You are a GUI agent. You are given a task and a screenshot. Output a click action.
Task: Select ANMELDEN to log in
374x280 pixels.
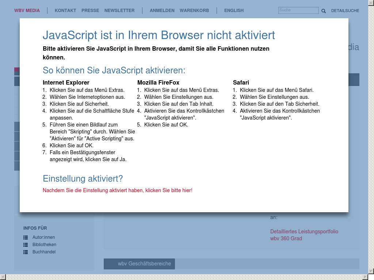click(x=162, y=11)
